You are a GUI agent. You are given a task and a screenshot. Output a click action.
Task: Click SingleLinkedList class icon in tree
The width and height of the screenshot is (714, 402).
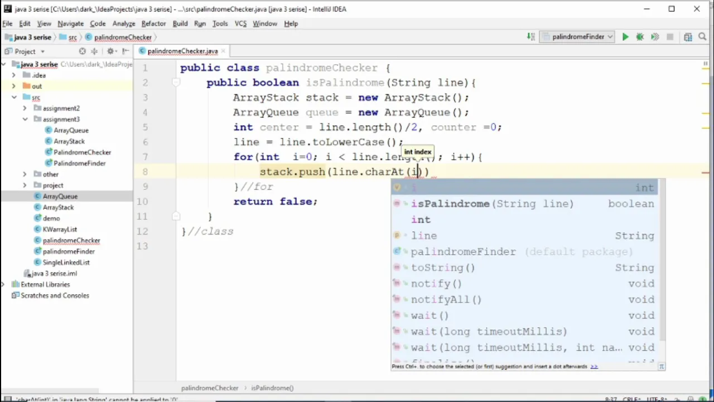[37, 262]
